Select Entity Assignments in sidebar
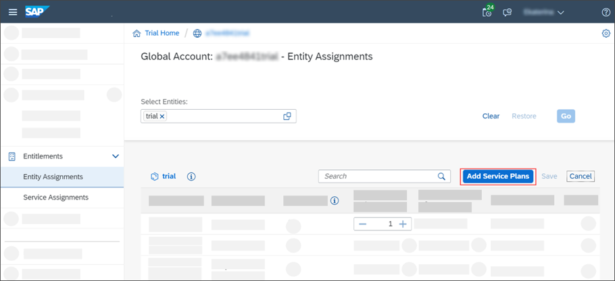The image size is (615, 281). tap(62, 177)
